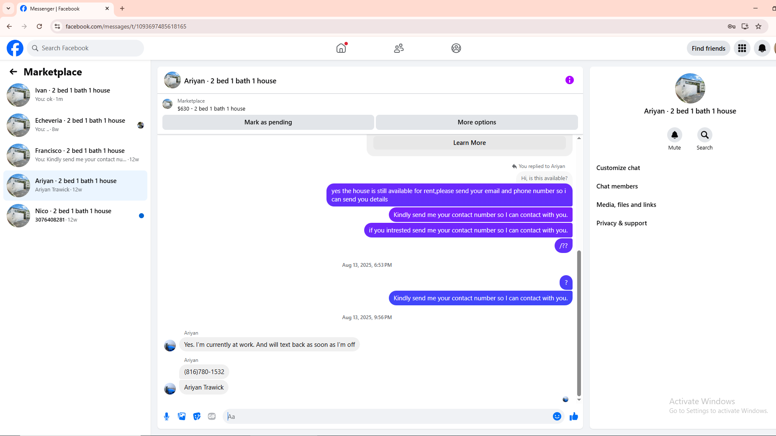Open conversation information purple icon

[570, 80]
